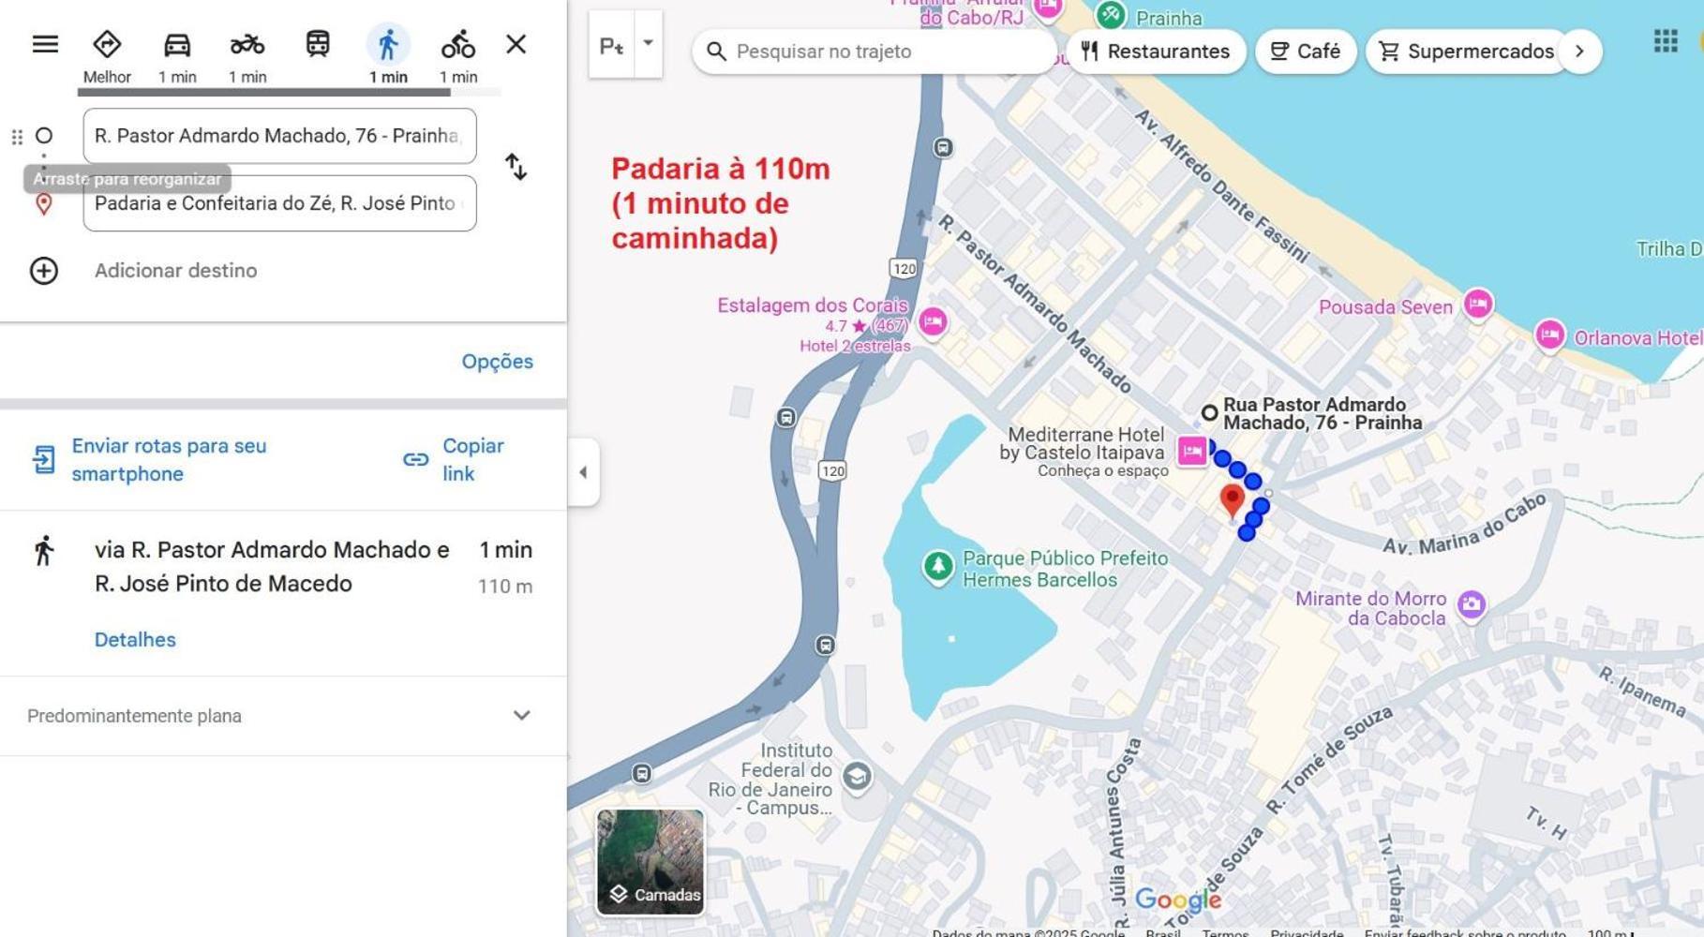Image resolution: width=1704 pixels, height=937 pixels.
Task: Click Orlanova Hotel pin
Action: tap(1550, 335)
